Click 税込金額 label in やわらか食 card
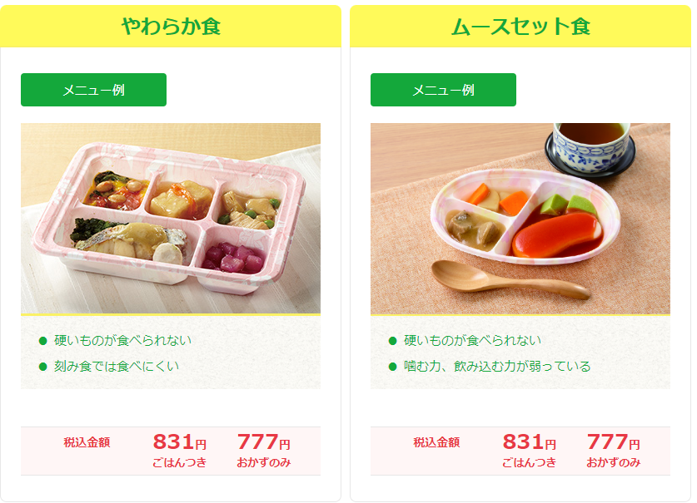This screenshot has height=503, width=697. click(x=87, y=442)
